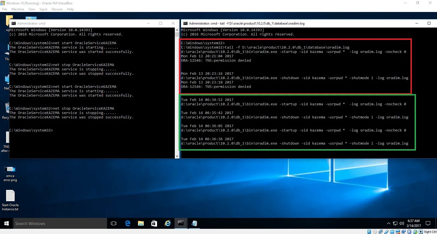Image resolution: width=437 pixels, height=234 pixels.
Task: Open network status tray icon
Action: click(395, 223)
